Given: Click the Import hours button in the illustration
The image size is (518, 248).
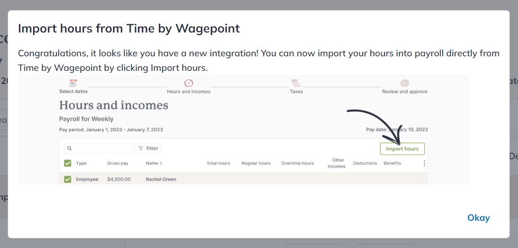Looking at the screenshot, I should click(402, 149).
